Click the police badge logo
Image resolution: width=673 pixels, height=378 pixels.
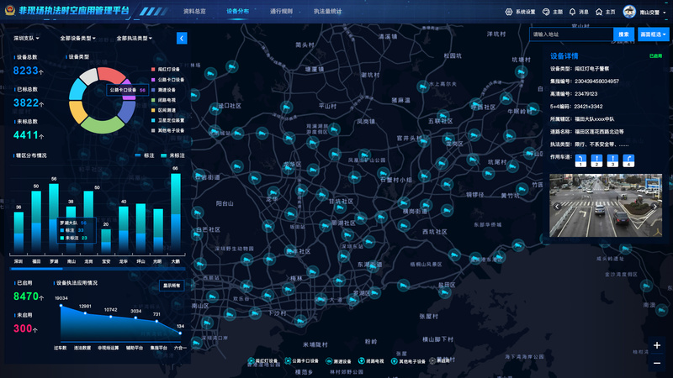(x=10, y=10)
